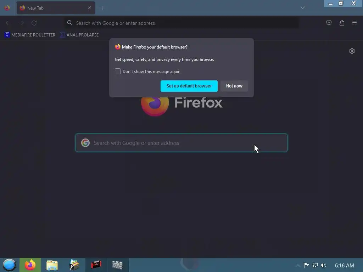This screenshot has height=272, width=363.
Task: Open the Extensions puzzle icon
Action: pos(342,23)
